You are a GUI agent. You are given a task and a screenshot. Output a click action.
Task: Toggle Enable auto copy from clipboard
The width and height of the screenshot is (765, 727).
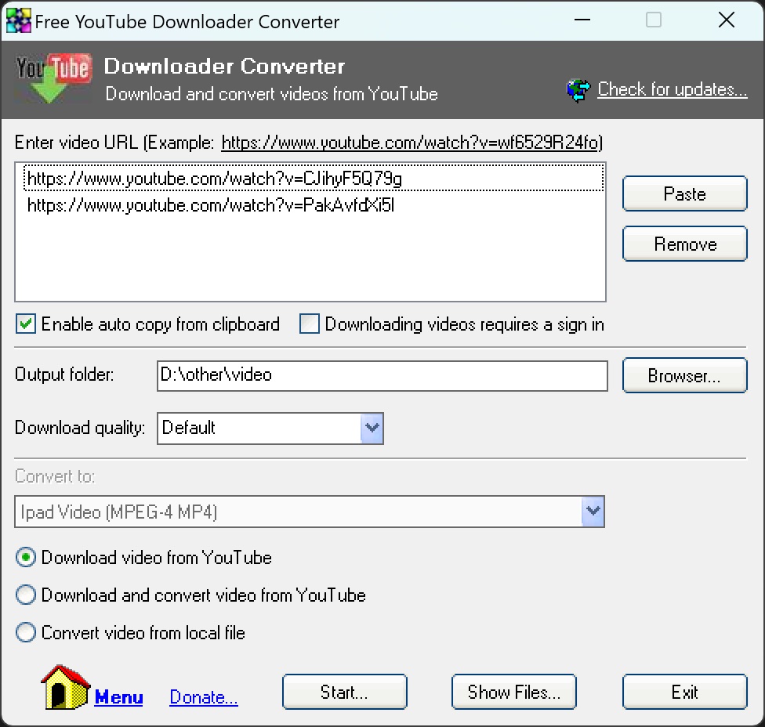[27, 324]
